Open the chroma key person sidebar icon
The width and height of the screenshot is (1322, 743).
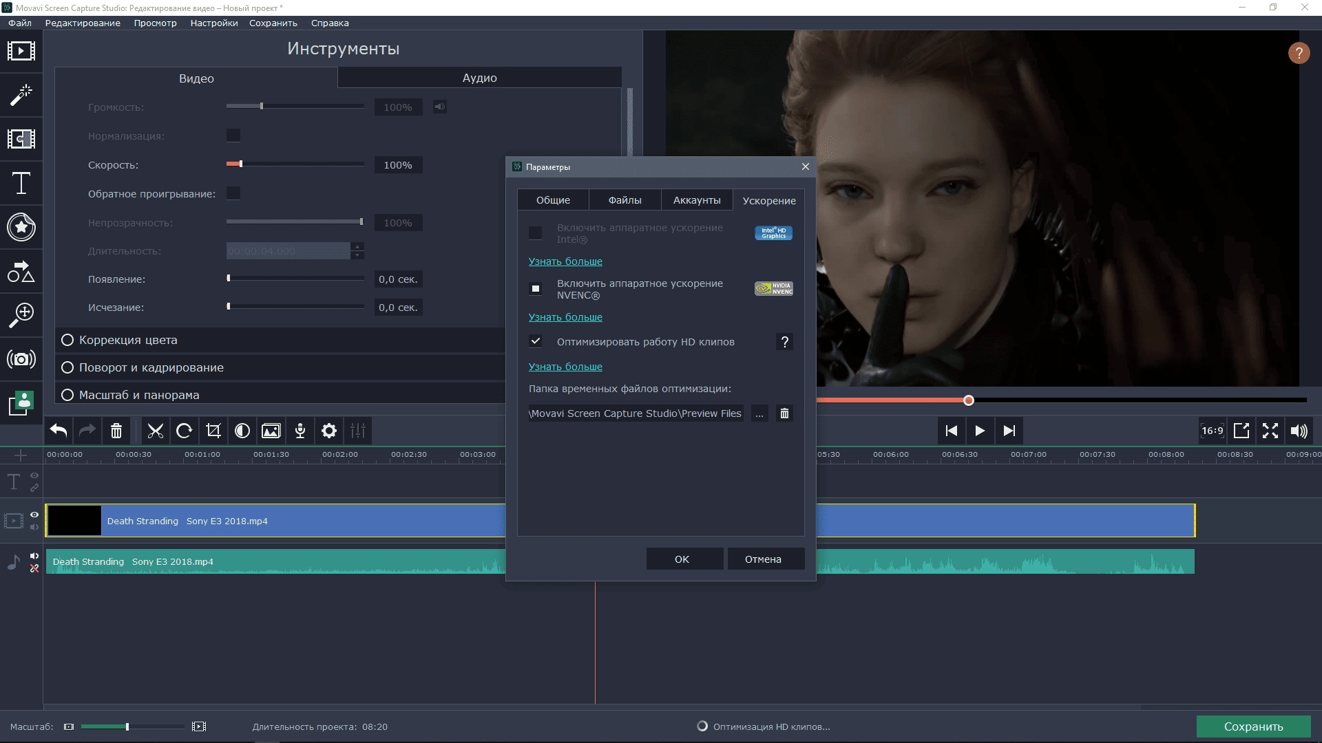21,403
